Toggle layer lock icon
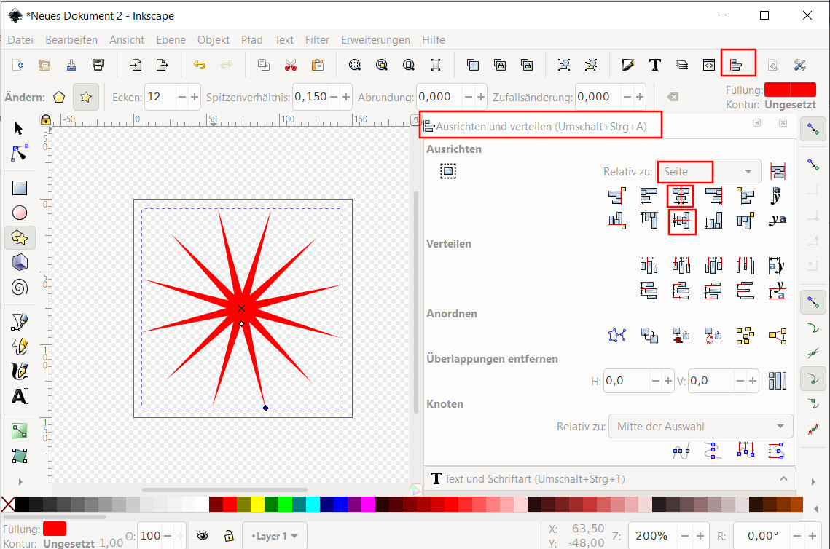Viewport: 830px width, 549px height. pos(229,537)
